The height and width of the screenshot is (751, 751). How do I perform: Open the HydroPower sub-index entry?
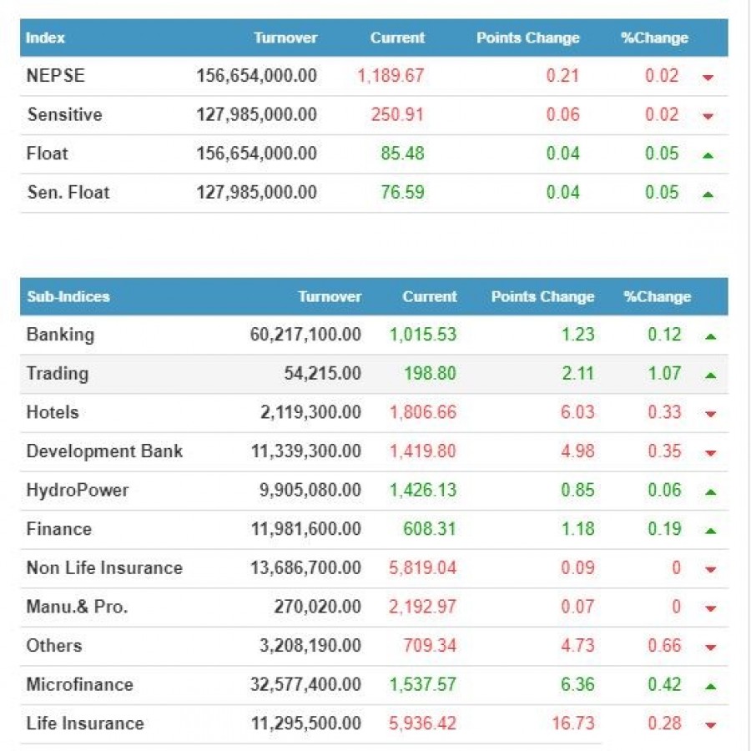(x=78, y=490)
